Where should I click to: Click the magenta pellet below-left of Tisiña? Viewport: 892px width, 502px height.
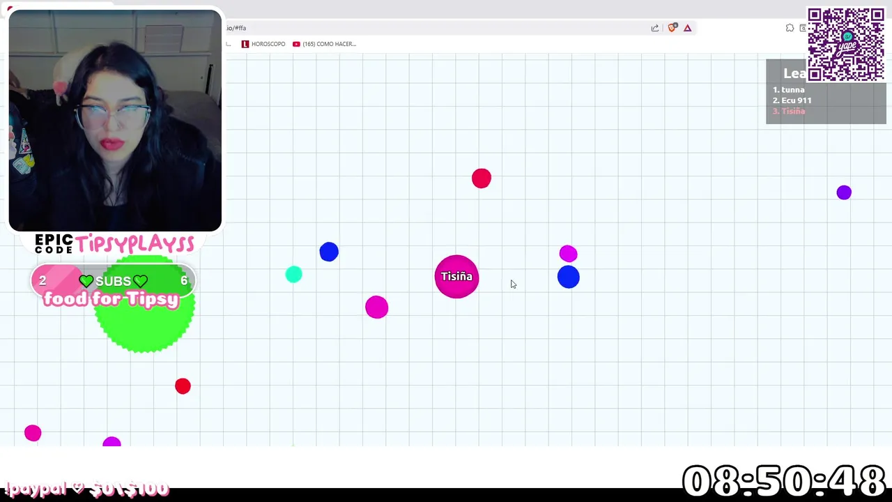[x=376, y=307]
